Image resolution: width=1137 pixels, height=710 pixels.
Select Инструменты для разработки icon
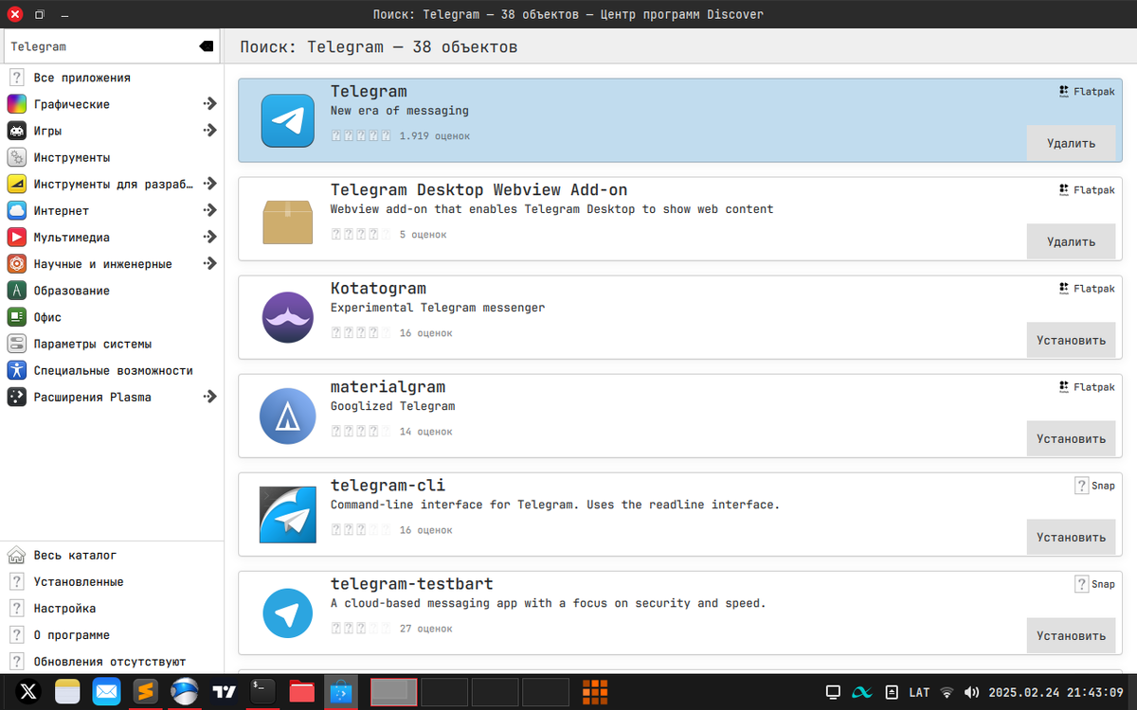17,184
